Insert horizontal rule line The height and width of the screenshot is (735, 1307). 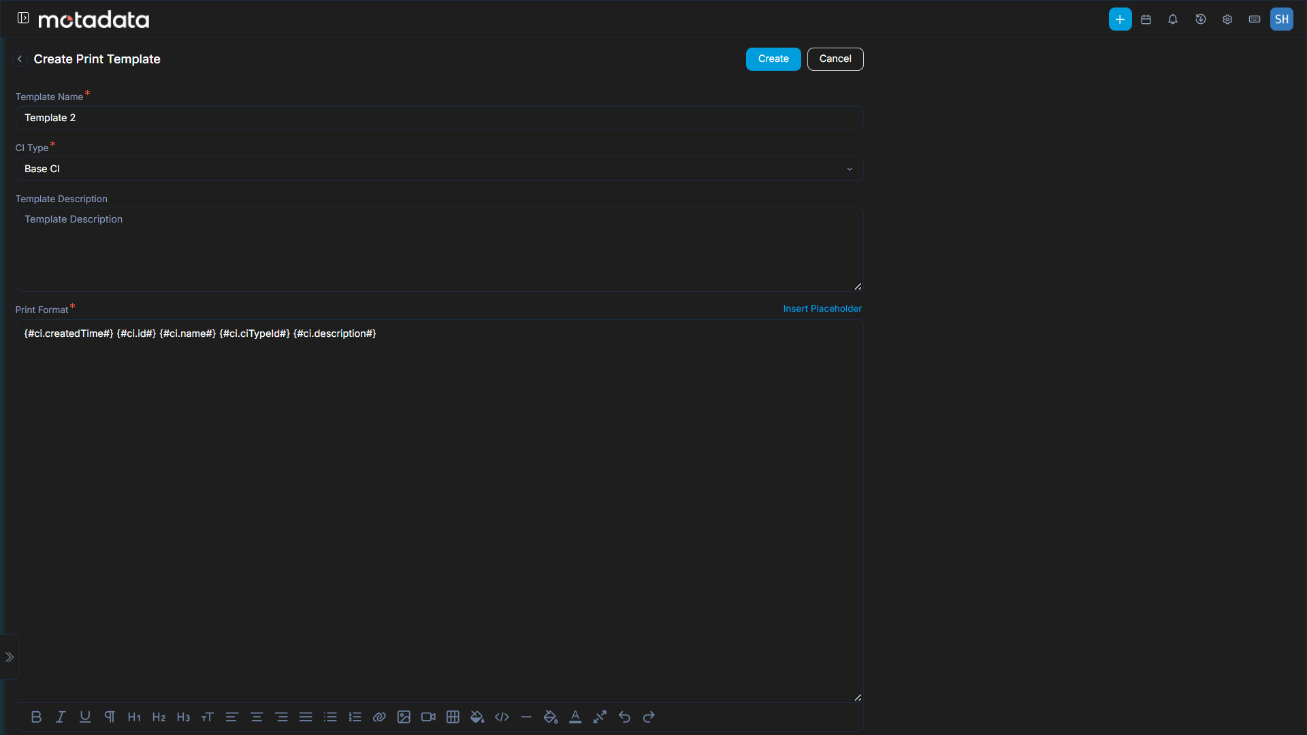coord(526,717)
